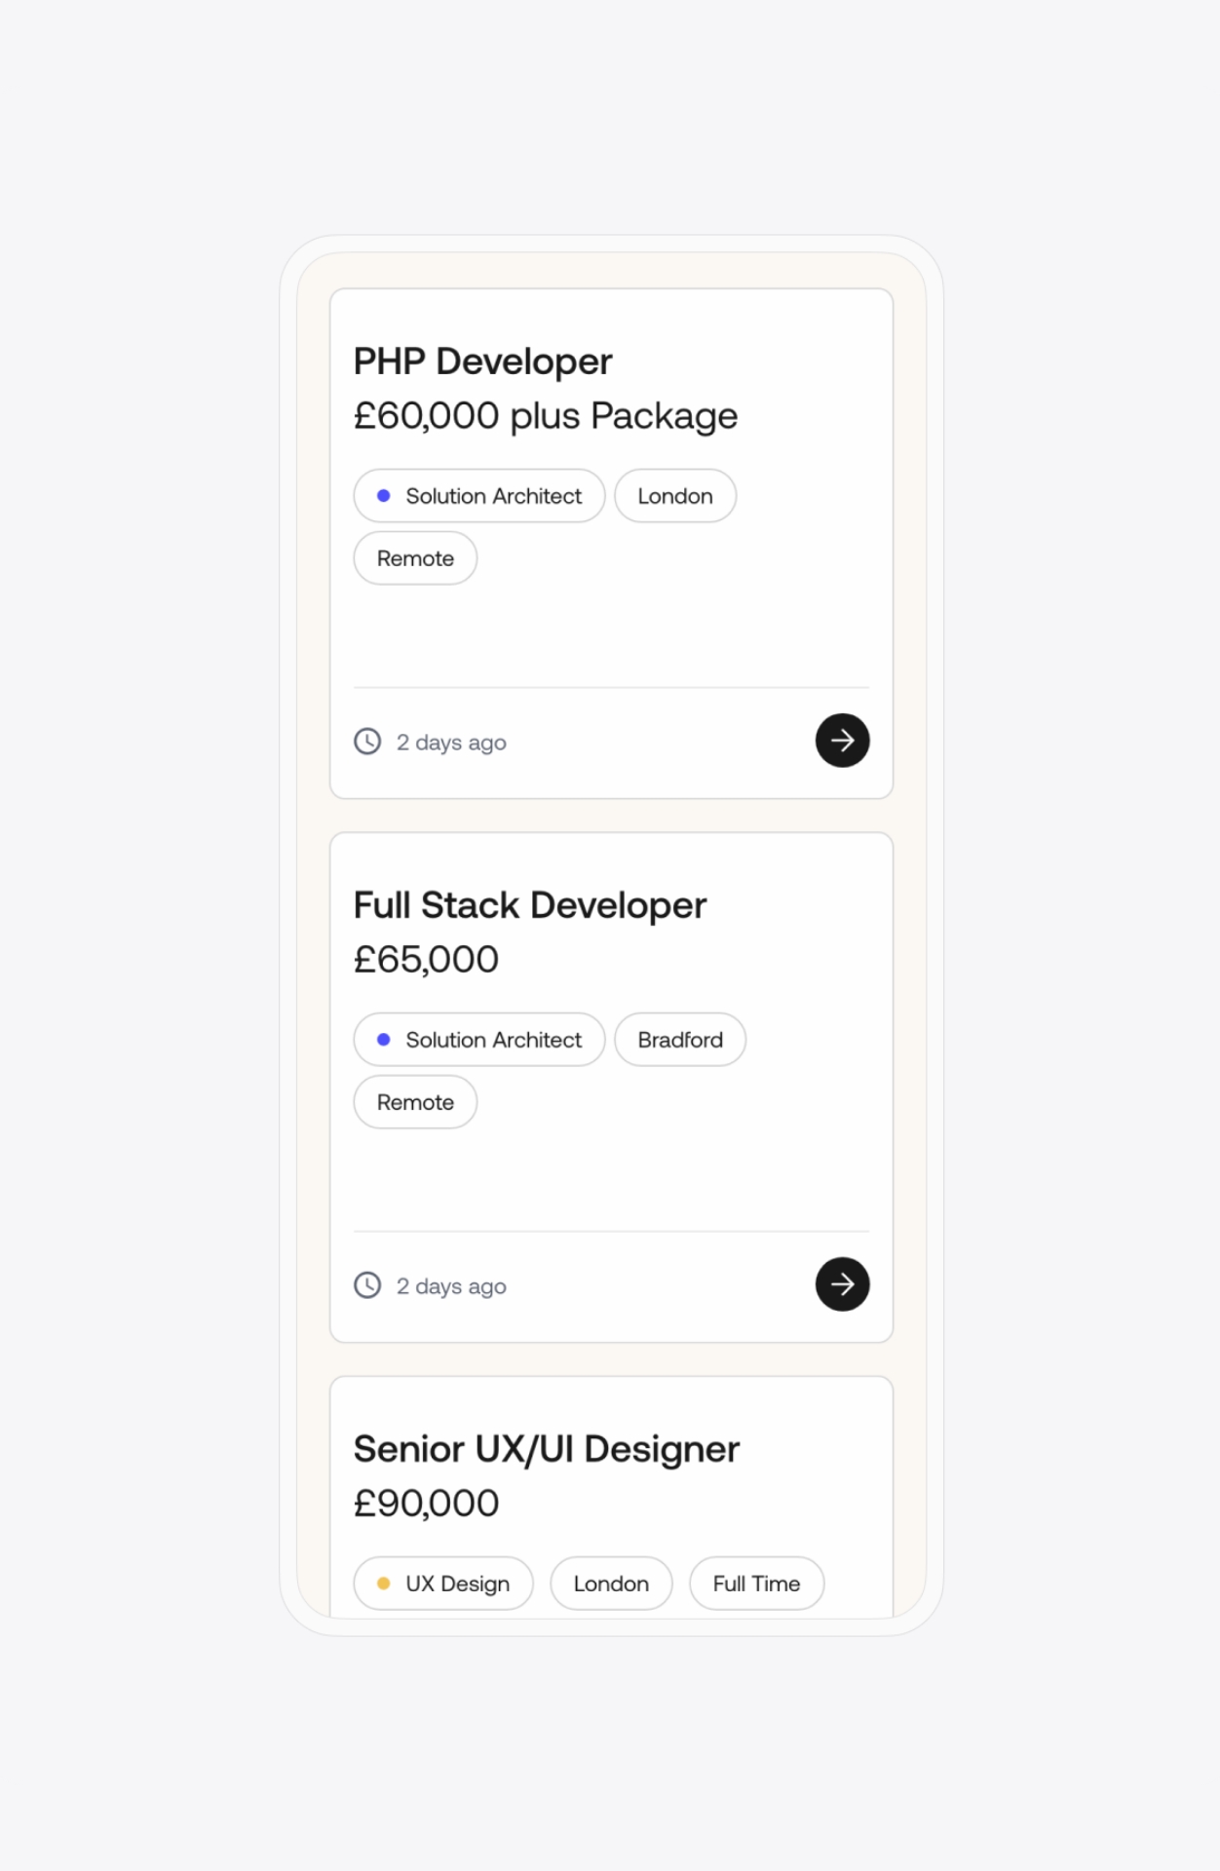The image size is (1220, 1871).
Task: Open the UX Design category tag
Action: 443,1584
